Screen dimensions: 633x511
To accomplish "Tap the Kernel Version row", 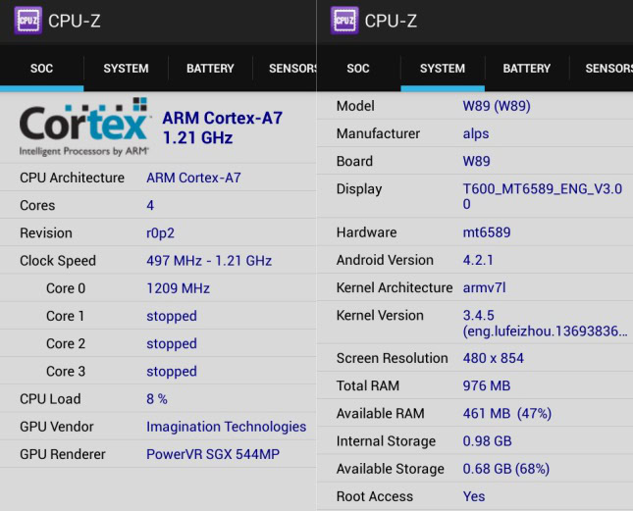I will 475,324.
